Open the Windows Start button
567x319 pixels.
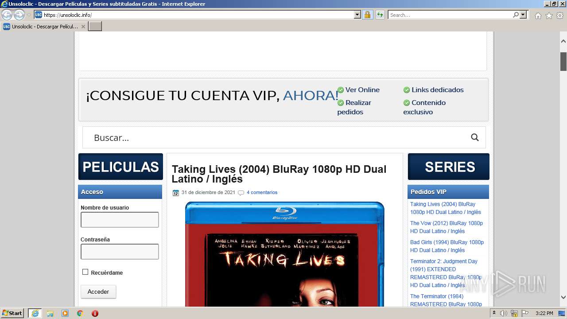click(12, 313)
